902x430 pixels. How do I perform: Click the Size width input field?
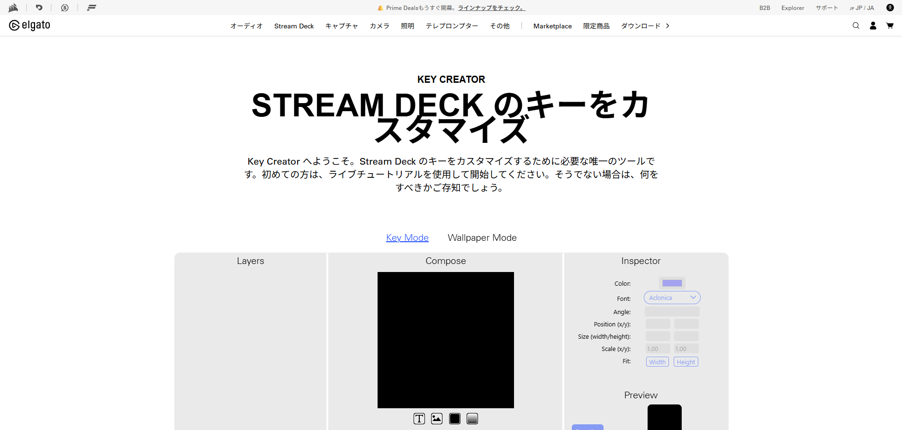(x=658, y=336)
